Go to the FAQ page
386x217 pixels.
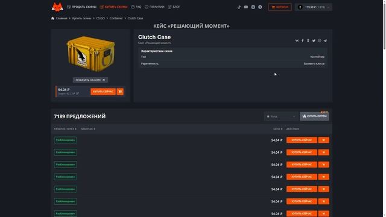pos(136,7)
